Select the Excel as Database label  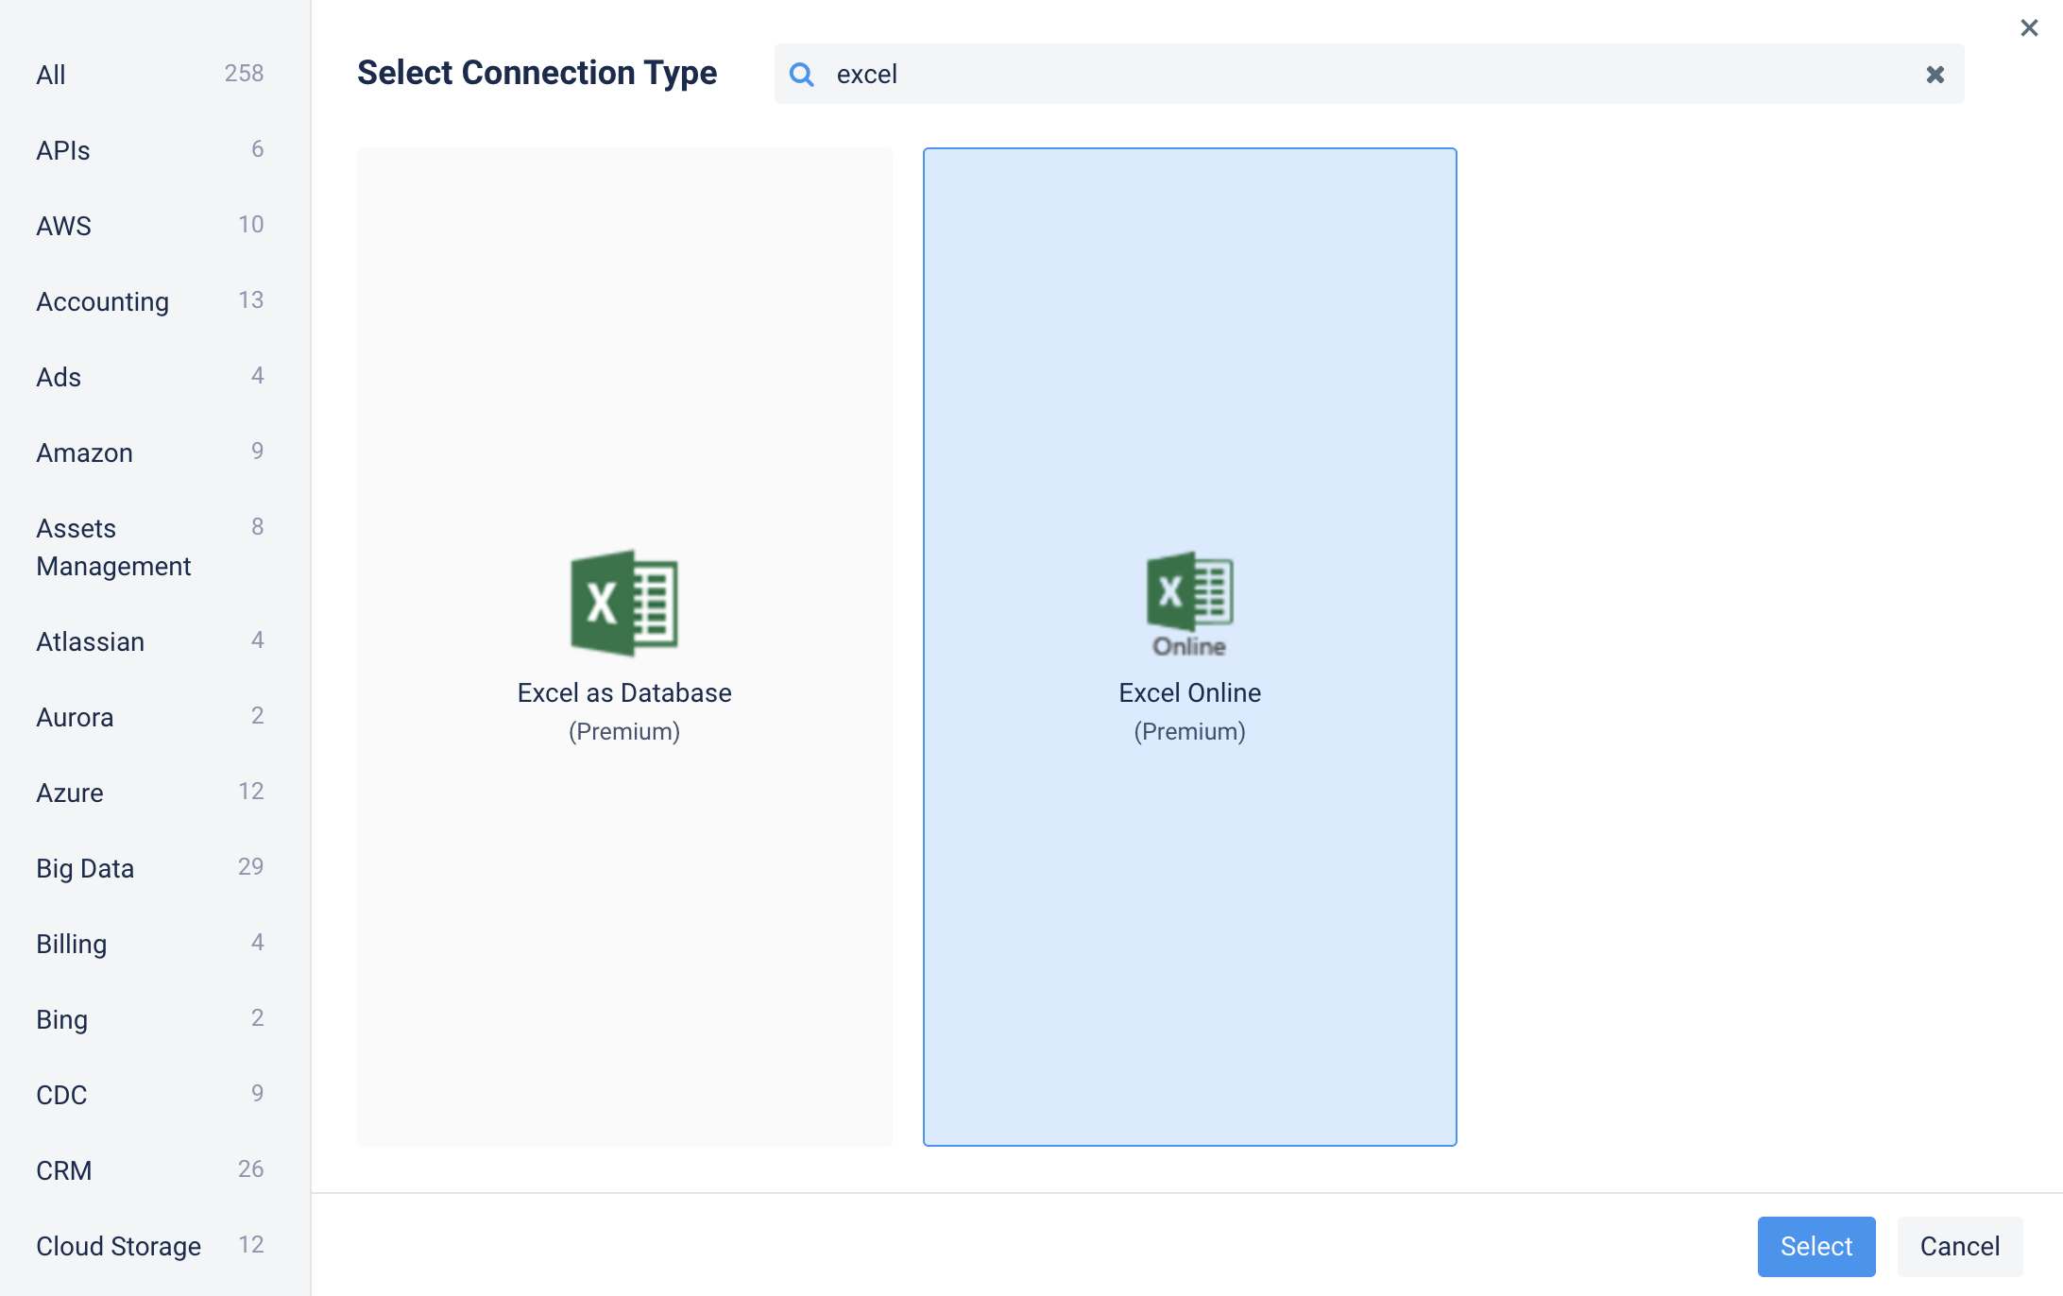[x=624, y=692]
